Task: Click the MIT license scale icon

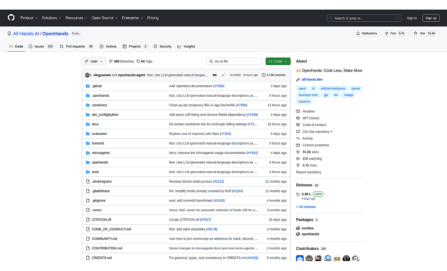Action: pyautogui.click(x=298, y=118)
